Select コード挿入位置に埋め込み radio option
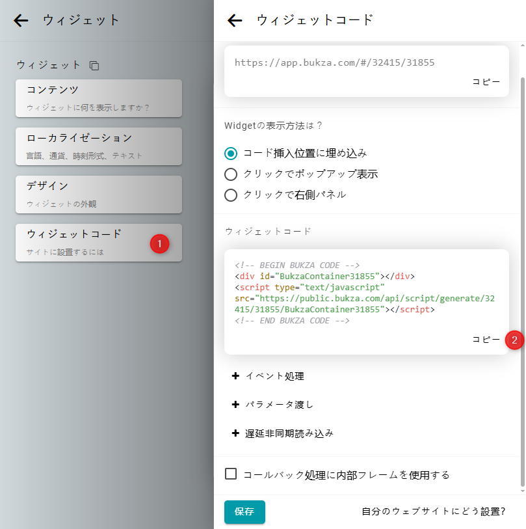Viewport: 526px width, 529px height. (x=230, y=154)
